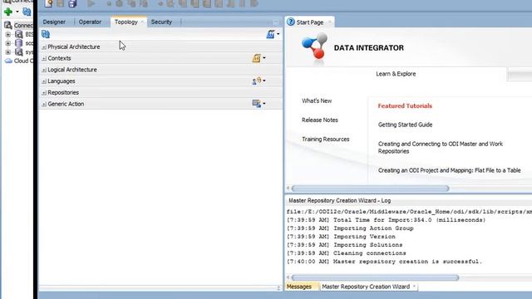
Task: Expand the Repositories accordion
Action: [44, 92]
